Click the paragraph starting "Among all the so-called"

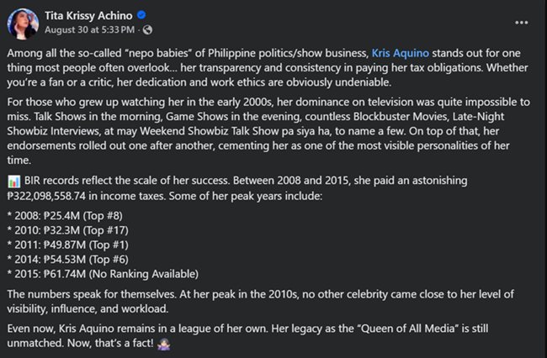[268, 67]
